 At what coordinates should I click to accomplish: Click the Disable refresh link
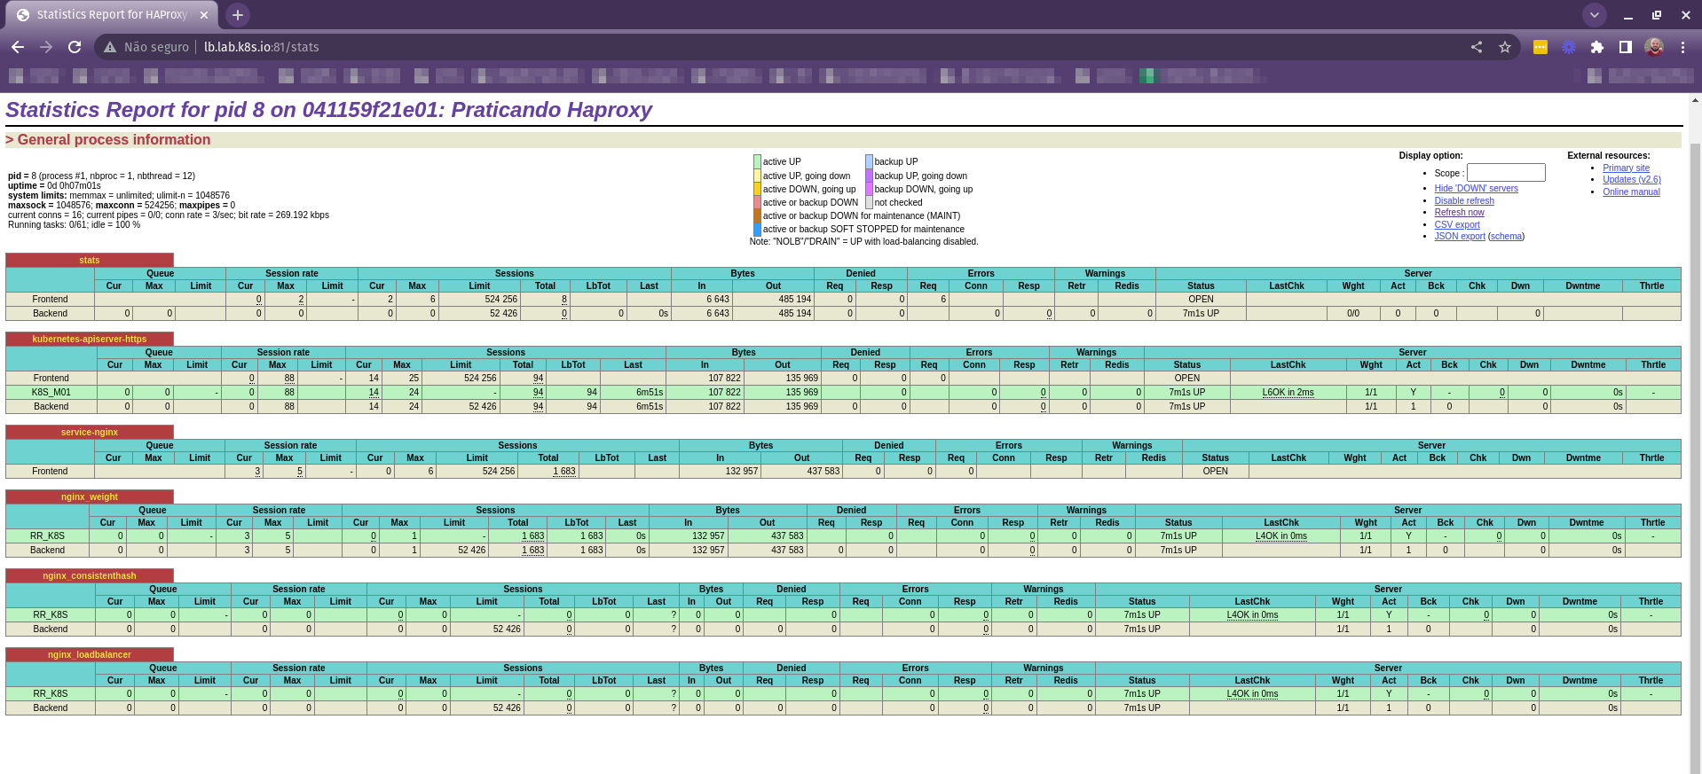tap(1464, 201)
